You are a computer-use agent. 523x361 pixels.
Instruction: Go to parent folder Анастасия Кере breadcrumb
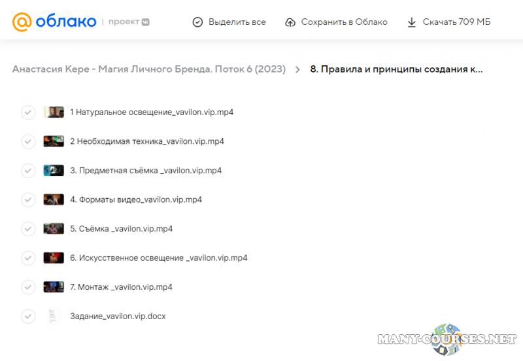[x=149, y=69]
